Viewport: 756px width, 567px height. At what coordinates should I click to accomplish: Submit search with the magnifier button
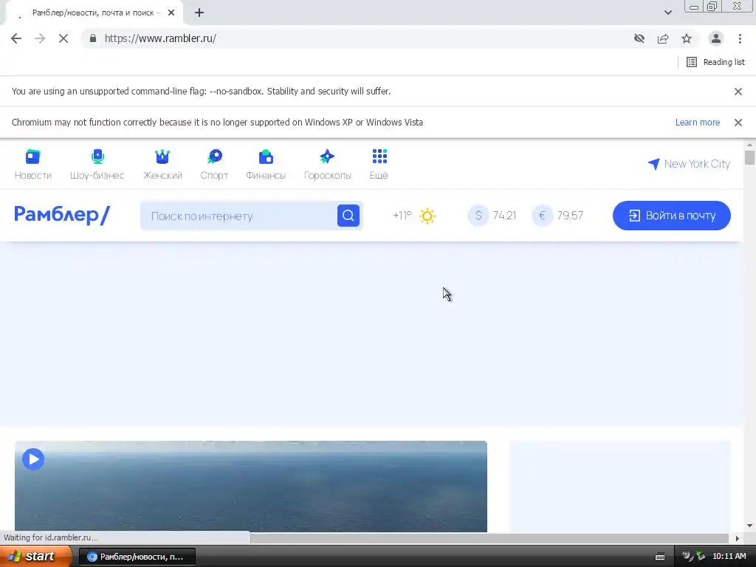coord(348,216)
